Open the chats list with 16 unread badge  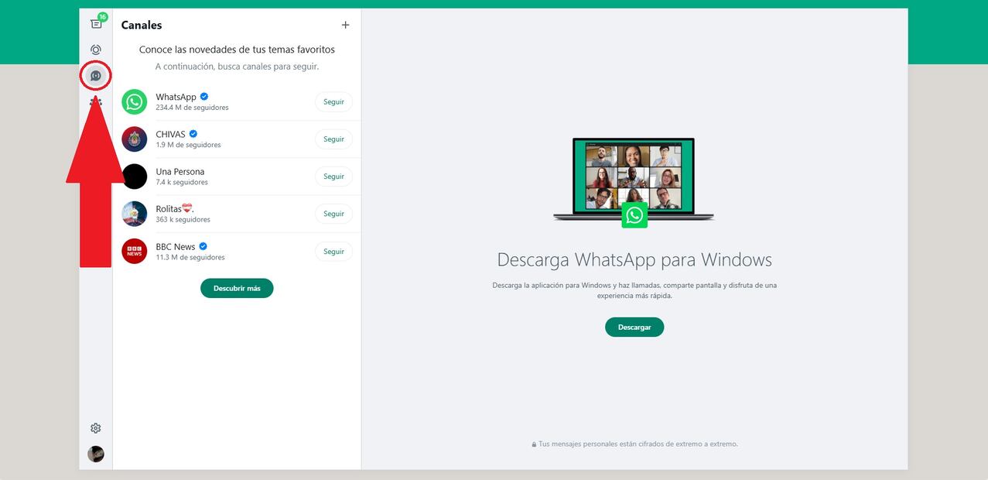96,23
